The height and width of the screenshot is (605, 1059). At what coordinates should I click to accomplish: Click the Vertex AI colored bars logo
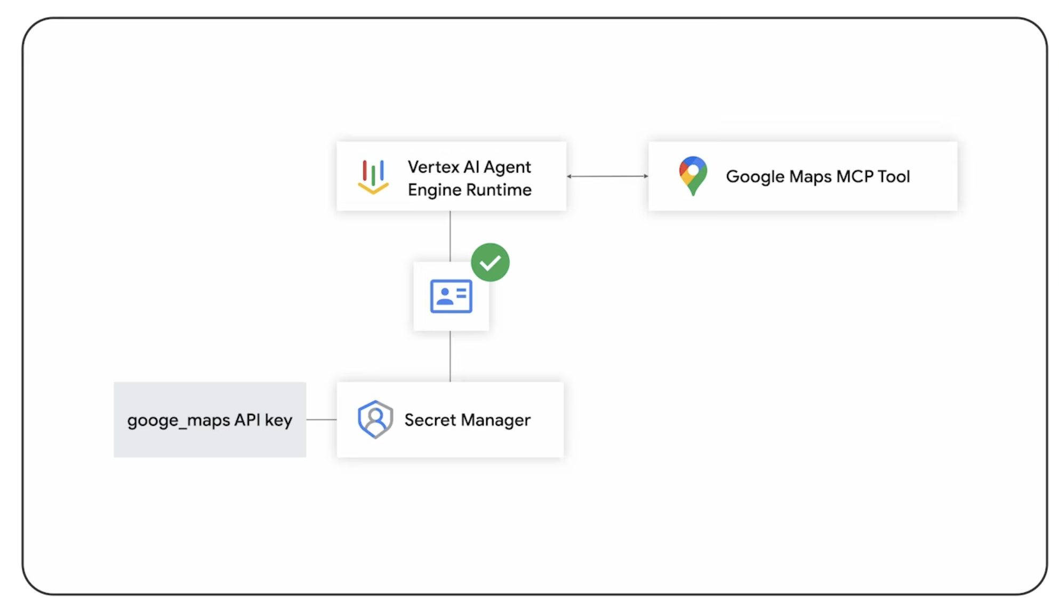pos(373,177)
